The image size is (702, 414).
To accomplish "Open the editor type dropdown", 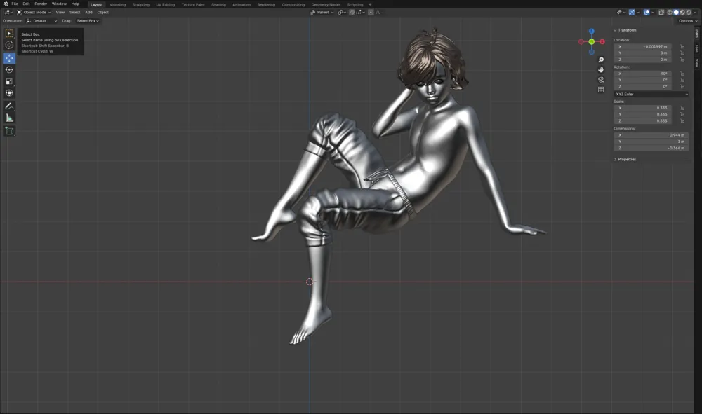I will 8,13.
